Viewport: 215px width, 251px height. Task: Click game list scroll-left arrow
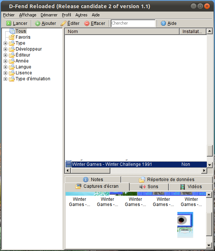[68, 170]
